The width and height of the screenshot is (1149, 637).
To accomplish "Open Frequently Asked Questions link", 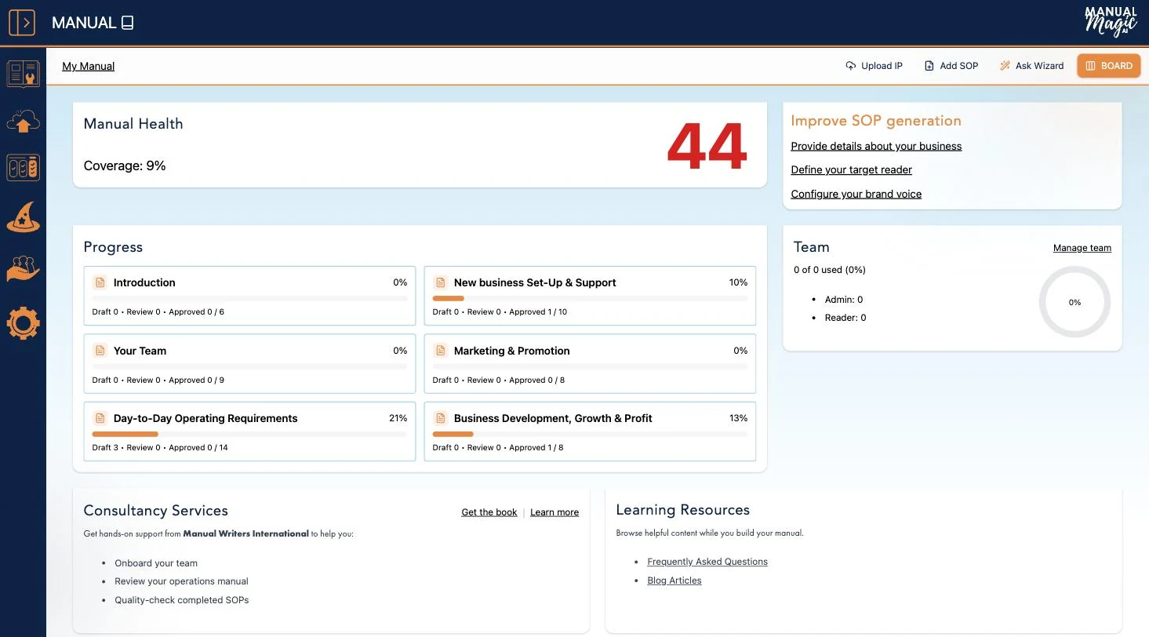I will tap(707, 562).
